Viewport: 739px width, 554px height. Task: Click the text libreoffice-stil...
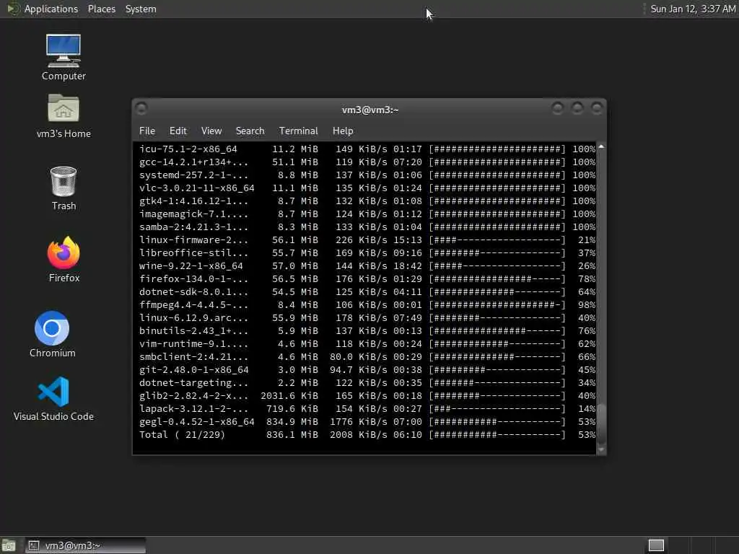(193, 253)
